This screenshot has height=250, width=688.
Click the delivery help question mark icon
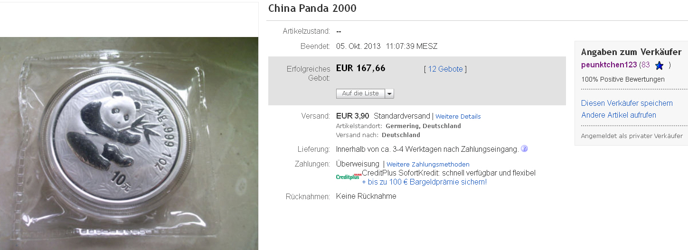[524, 148]
